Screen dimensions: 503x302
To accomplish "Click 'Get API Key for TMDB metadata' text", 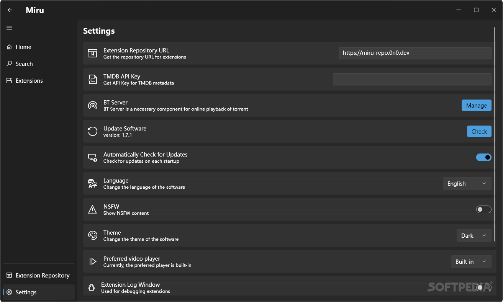I will [x=139, y=83].
